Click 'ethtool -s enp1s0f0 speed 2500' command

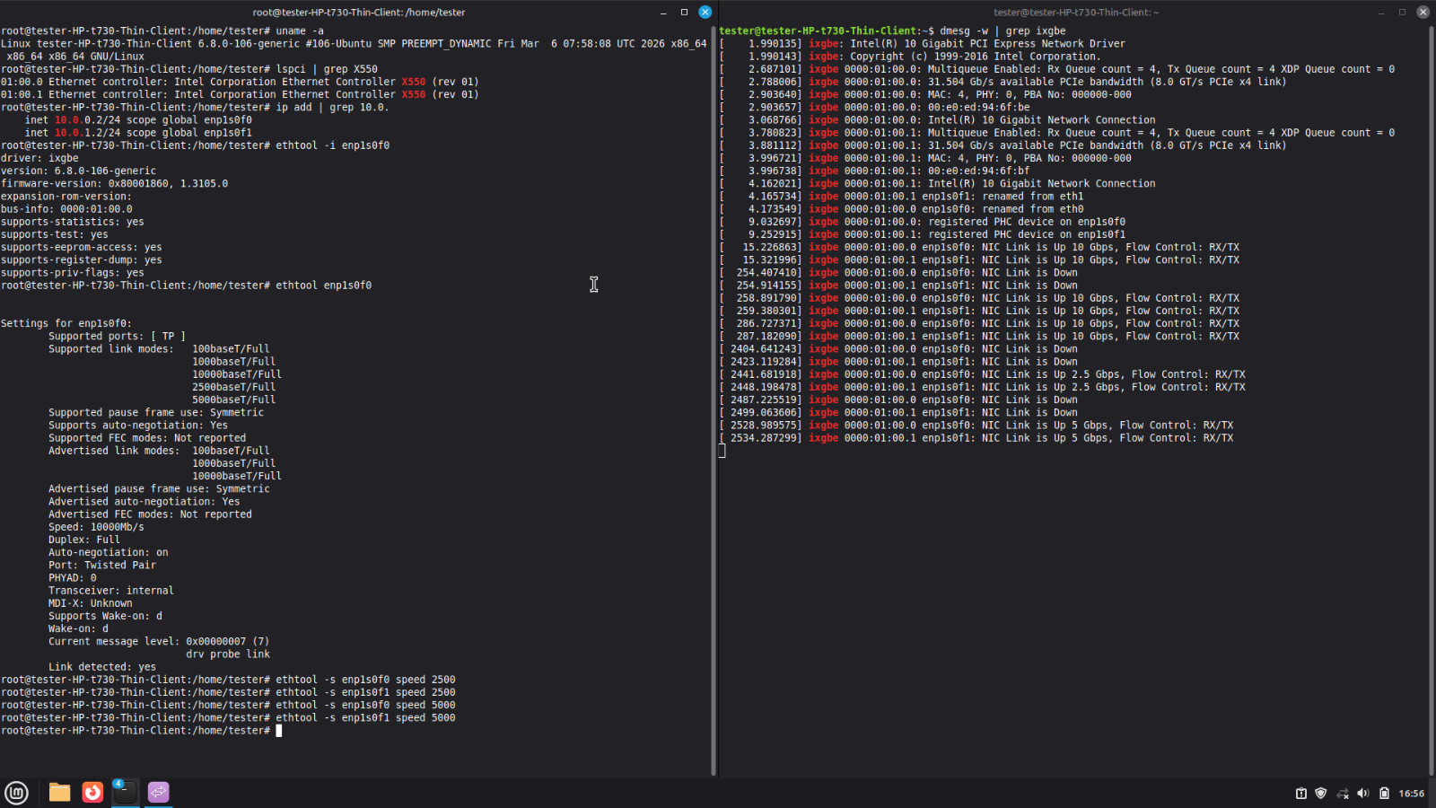tap(365, 680)
